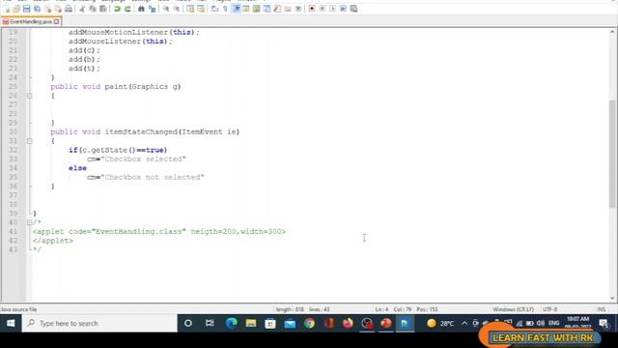Click the Close All toolbar icon
The width and height of the screenshot is (618, 348).
pyautogui.click(x=58, y=9)
